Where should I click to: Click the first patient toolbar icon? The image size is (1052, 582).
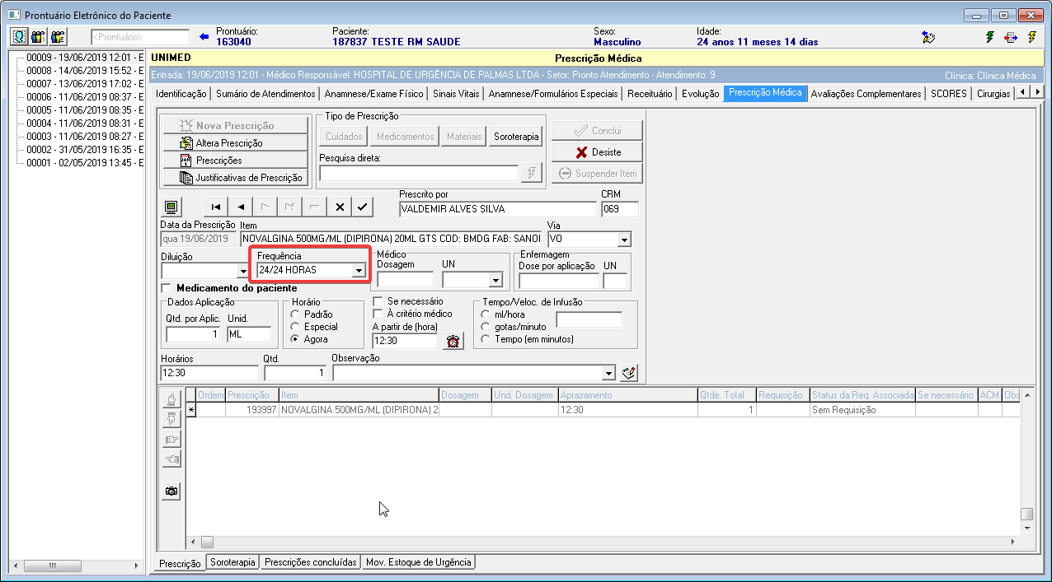[20, 37]
